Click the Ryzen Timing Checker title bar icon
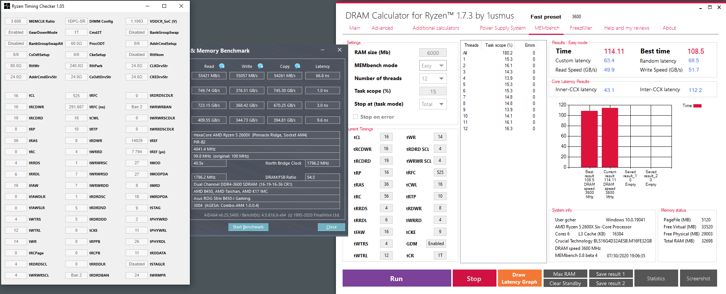Viewport: 726px width, 294px height. [7, 6]
